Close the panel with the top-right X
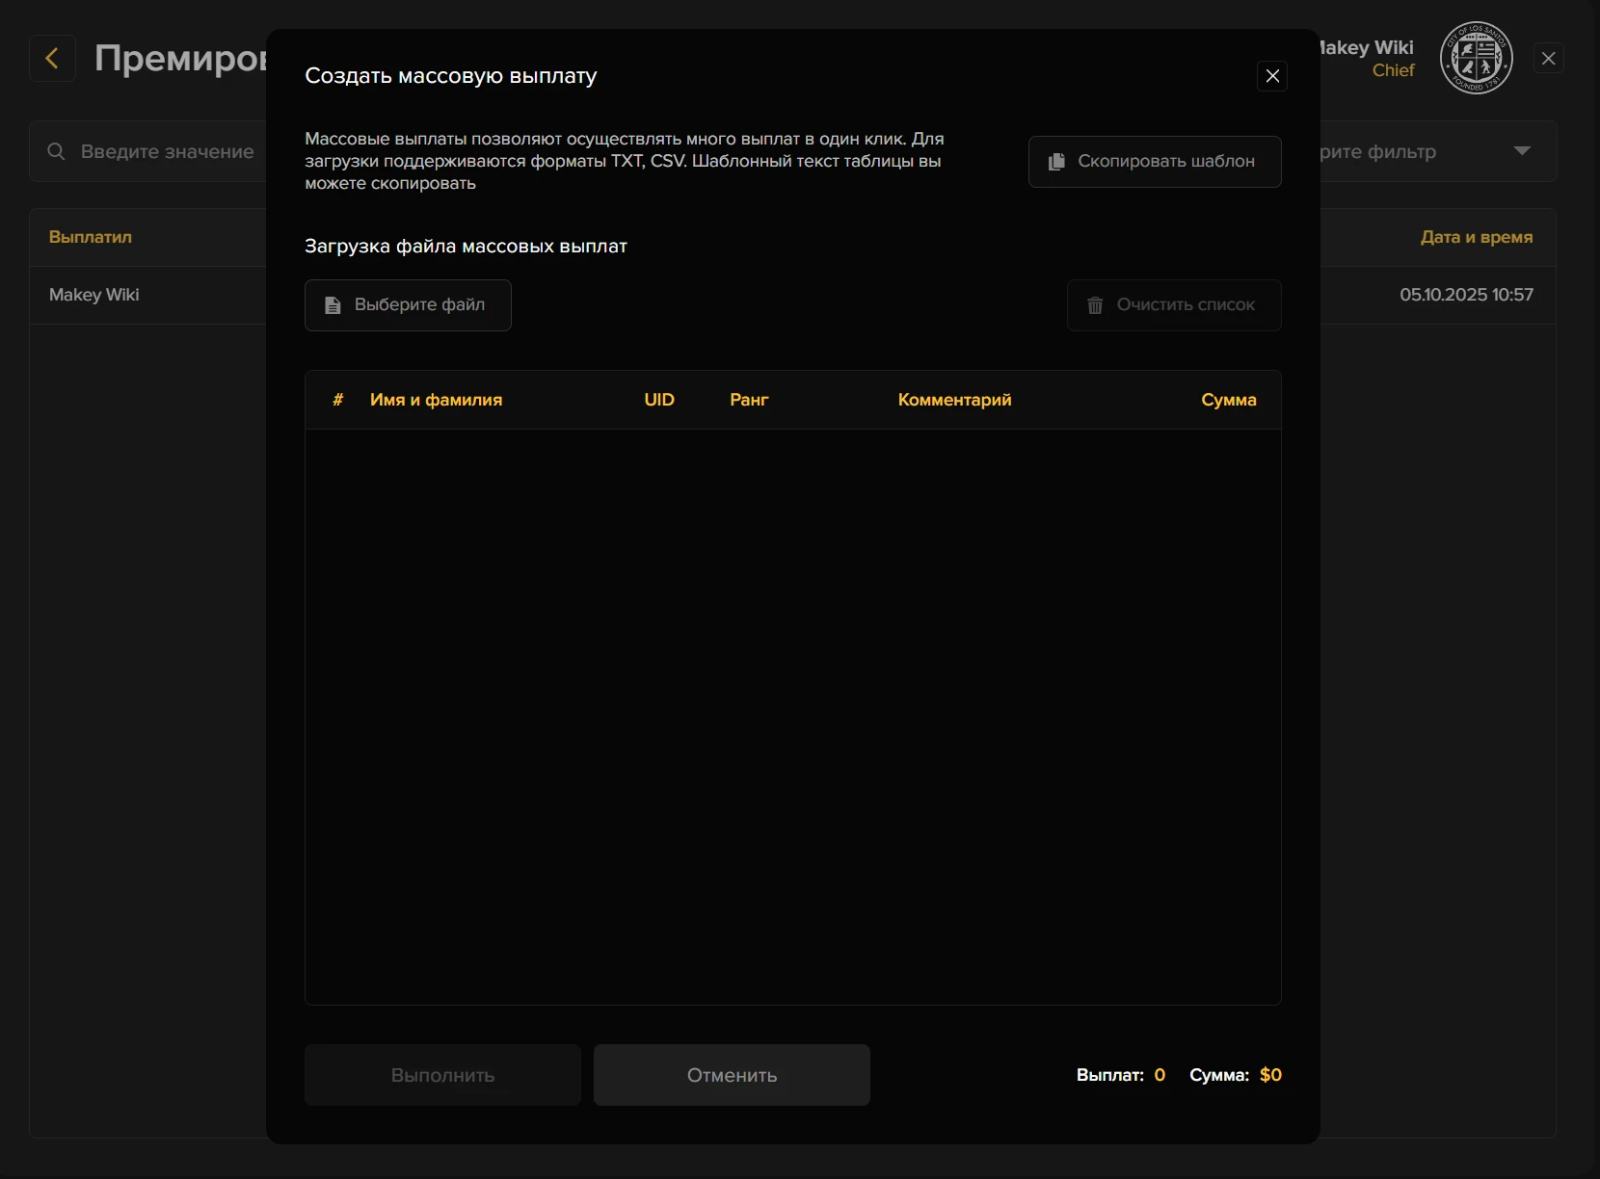 1548,59
